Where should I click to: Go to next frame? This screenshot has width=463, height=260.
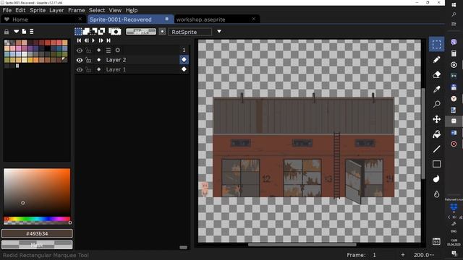101,40
